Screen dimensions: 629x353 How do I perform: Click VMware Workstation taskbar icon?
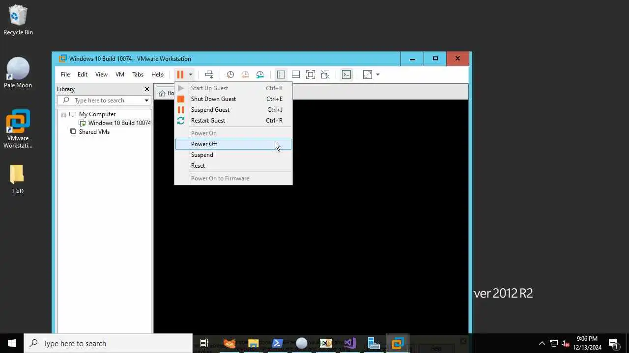coord(398,343)
